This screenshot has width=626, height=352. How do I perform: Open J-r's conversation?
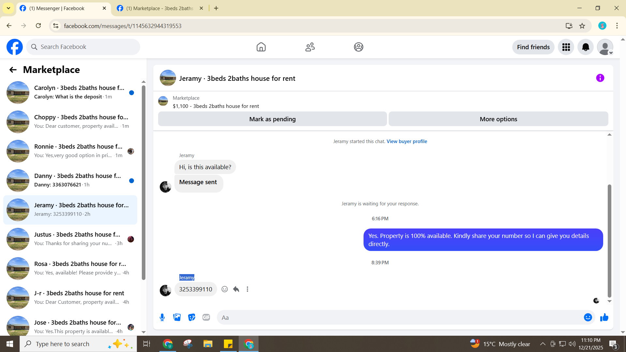click(70, 298)
